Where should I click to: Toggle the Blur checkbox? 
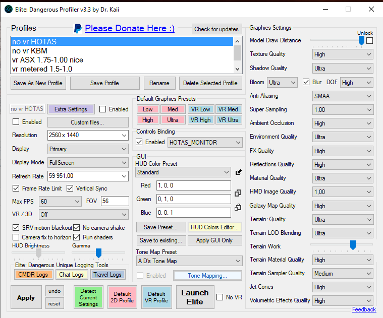306,82
